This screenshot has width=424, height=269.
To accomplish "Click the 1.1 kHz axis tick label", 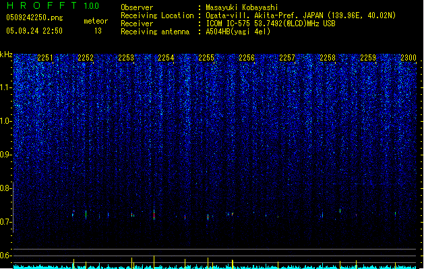I will pyautogui.click(x=6, y=88).
